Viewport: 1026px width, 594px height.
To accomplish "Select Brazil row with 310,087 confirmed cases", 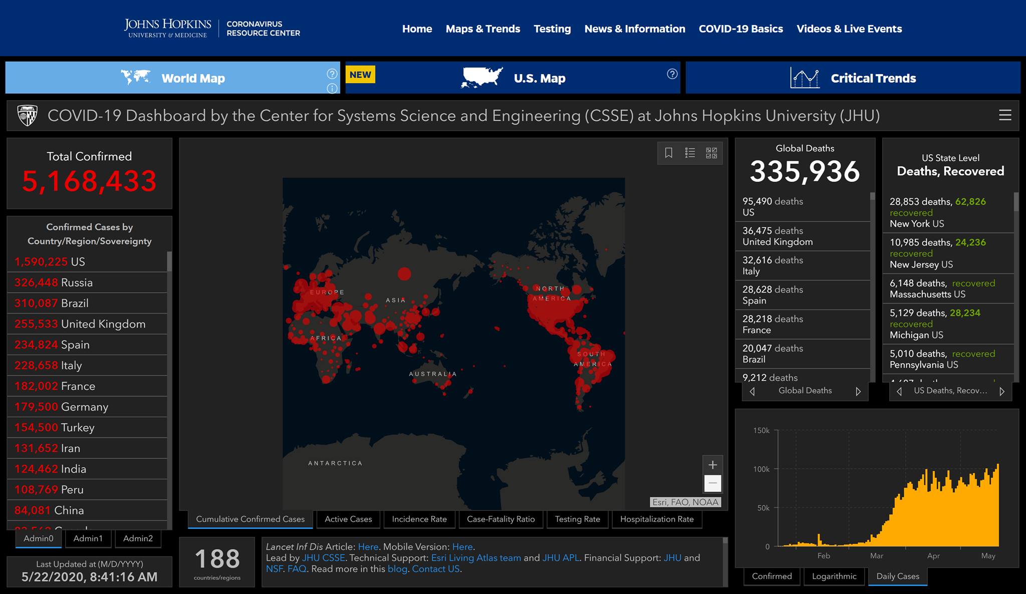I will pos(87,303).
